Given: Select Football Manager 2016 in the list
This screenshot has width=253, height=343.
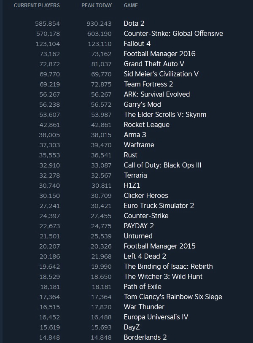Looking at the screenshot, I should [159, 54].
